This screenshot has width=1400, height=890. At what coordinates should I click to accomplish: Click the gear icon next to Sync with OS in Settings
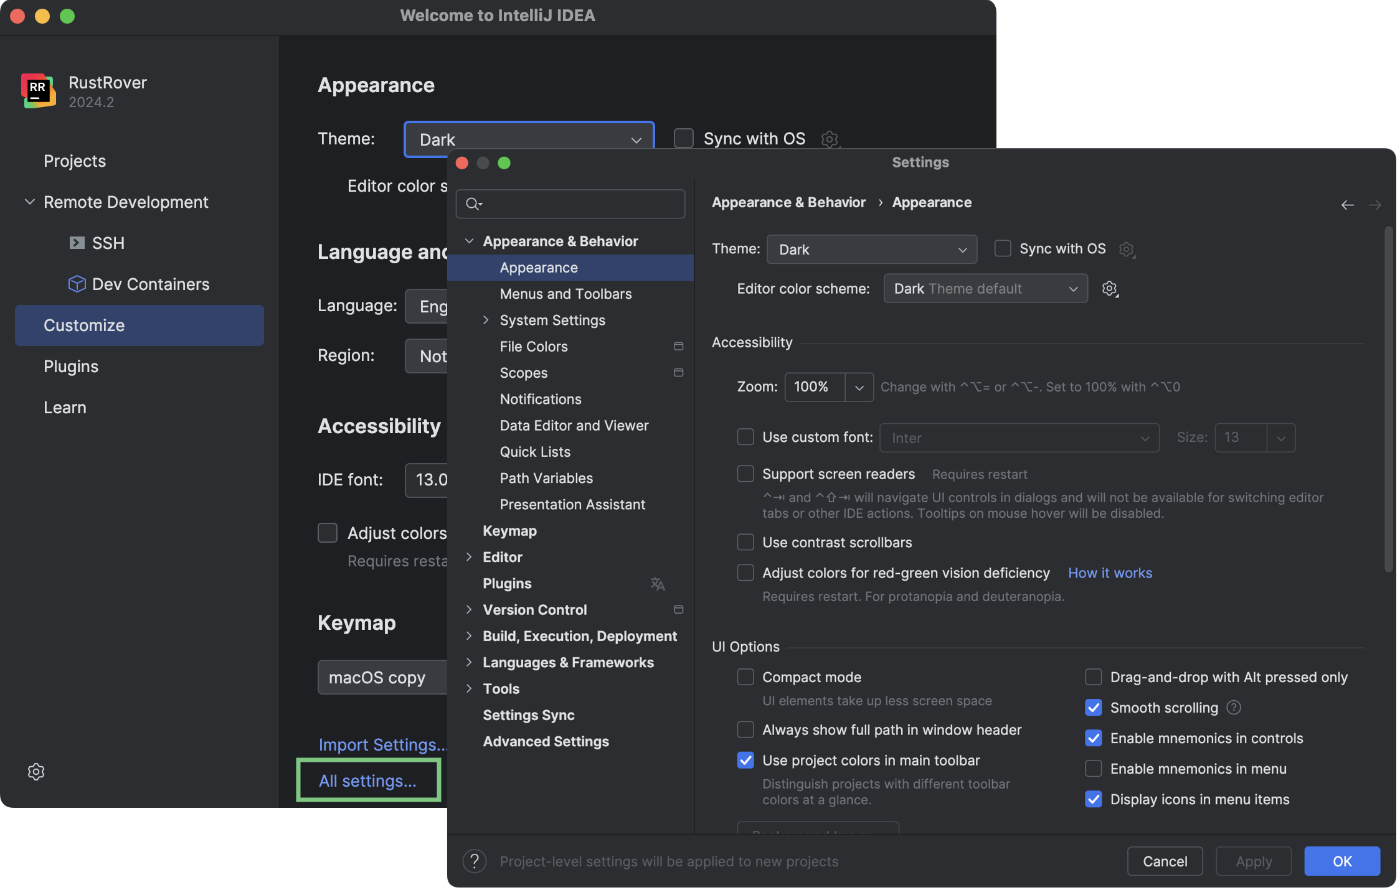[x=1126, y=250]
